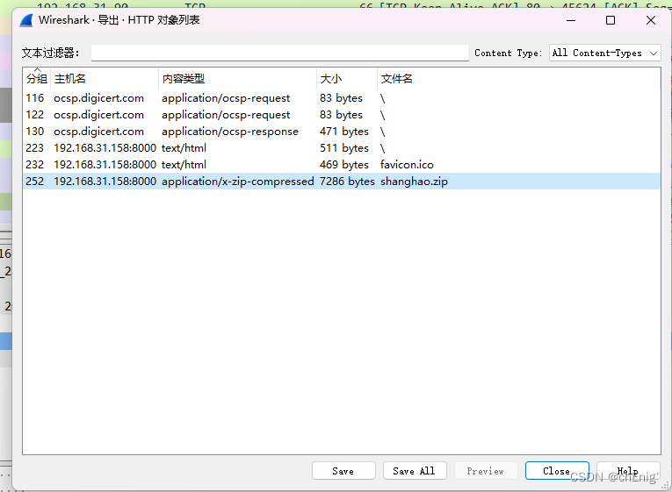The width and height of the screenshot is (672, 492).
Task: Focus the 文本过滤器 text filter field
Action: (280, 53)
